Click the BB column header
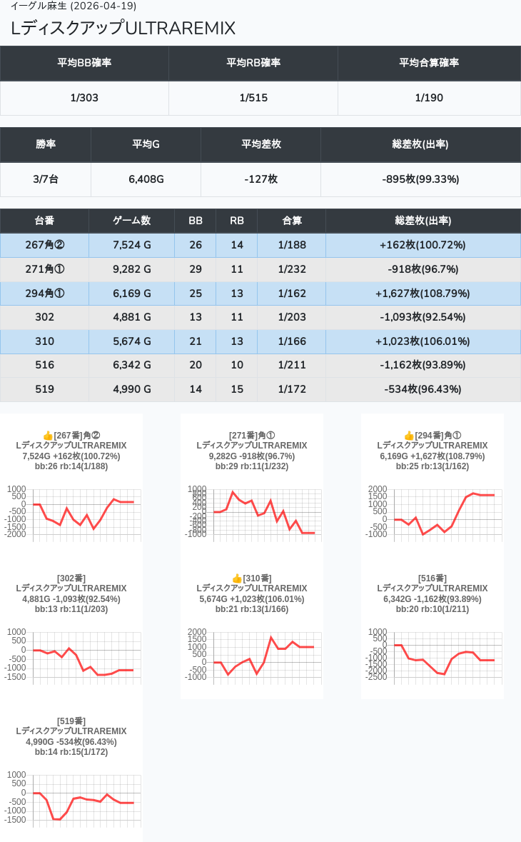521x842 pixels. coord(195,221)
